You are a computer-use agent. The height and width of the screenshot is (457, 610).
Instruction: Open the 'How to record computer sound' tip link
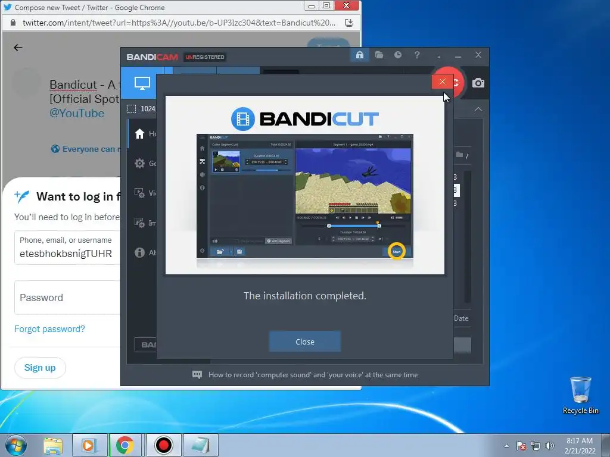(313, 375)
